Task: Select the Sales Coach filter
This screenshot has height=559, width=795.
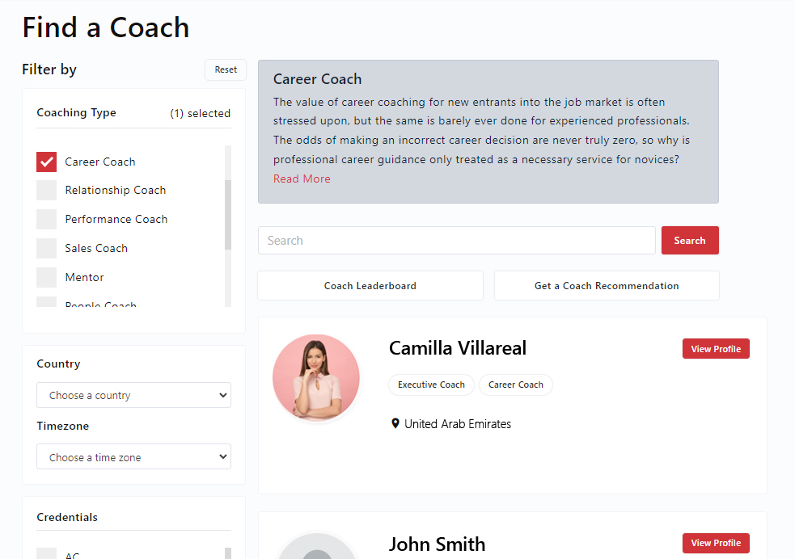Action: [46, 248]
